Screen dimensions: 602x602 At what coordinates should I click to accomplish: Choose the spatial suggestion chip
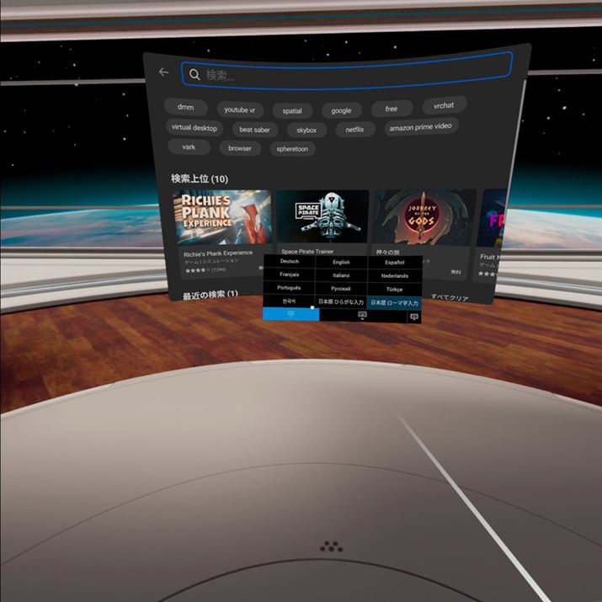tap(292, 111)
